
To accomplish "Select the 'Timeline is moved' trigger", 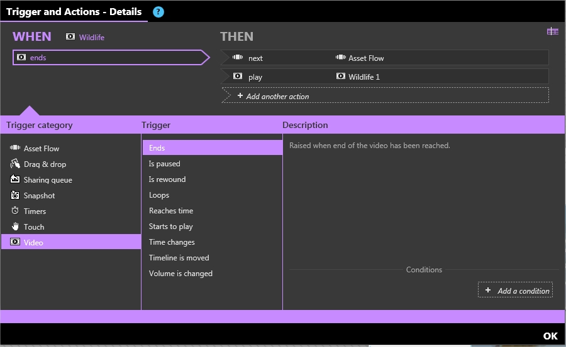I will [x=179, y=258].
